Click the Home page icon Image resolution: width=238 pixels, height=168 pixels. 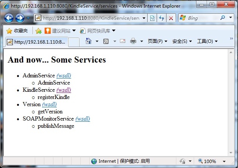(89, 41)
